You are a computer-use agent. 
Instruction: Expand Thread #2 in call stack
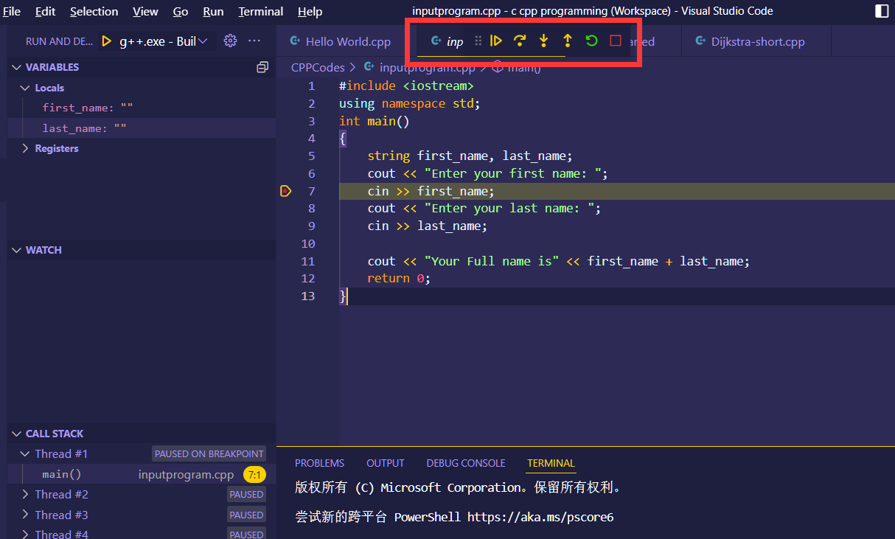(26, 494)
